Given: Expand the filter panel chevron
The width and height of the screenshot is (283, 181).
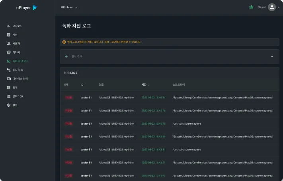Looking at the screenshot, I should (x=272, y=57).
